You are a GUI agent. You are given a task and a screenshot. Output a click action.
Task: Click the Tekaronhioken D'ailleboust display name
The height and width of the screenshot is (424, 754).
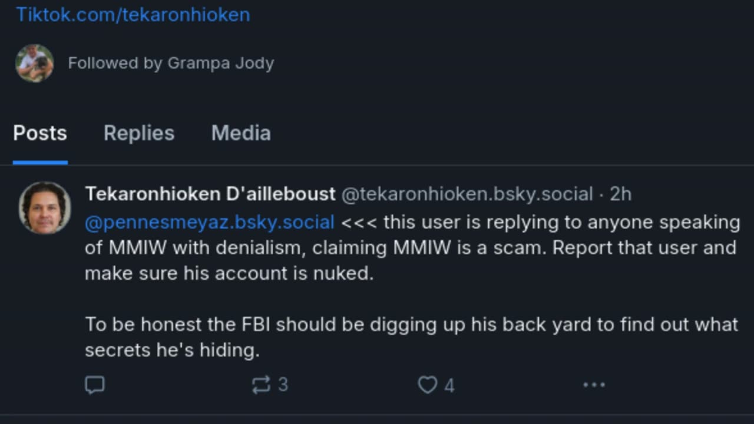[210, 194]
